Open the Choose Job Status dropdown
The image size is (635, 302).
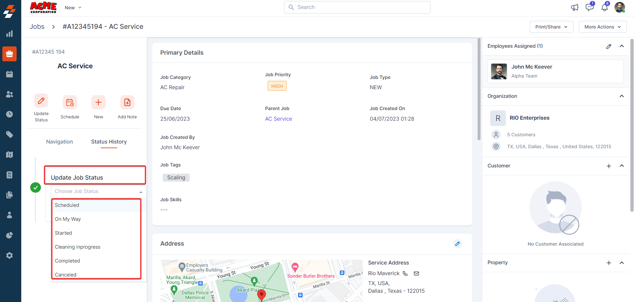point(98,192)
